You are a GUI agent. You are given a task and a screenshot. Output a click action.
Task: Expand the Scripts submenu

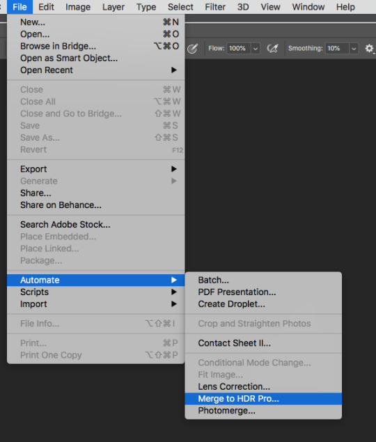(x=96, y=292)
